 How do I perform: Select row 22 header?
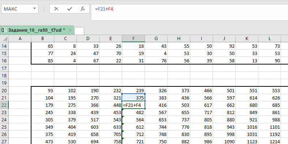pyautogui.click(x=4, y=105)
